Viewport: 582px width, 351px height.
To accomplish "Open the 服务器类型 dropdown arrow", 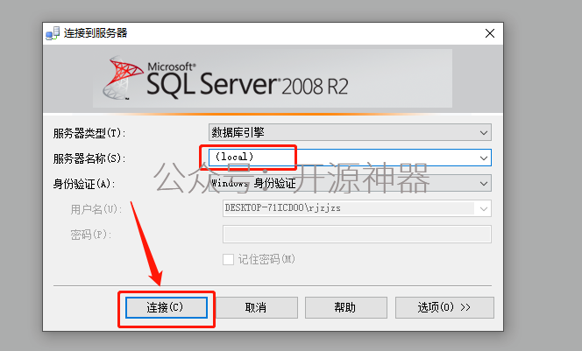I will 484,133.
